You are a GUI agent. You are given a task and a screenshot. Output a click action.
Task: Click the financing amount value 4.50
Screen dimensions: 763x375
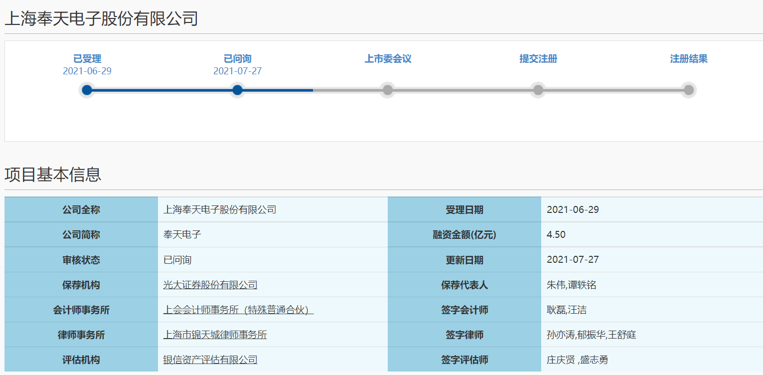point(556,235)
